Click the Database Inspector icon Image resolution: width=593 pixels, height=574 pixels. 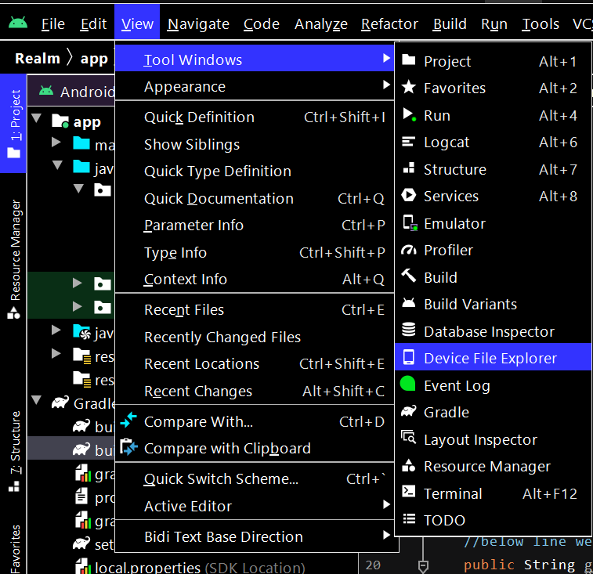pyautogui.click(x=408, y=331)
